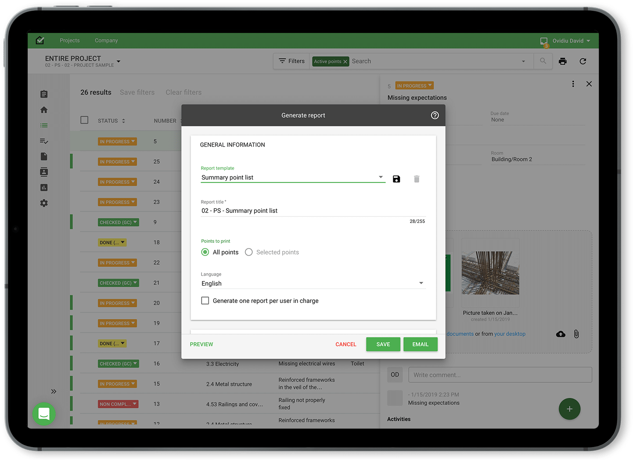This screenshot has width=633, height=461.
Task: Open the home icon in the sidebar
Action: pyautogui.click(x=44, y=110)
